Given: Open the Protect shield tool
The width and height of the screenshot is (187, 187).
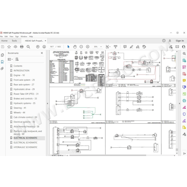Looking at the screenshot, I should [184, 114].
